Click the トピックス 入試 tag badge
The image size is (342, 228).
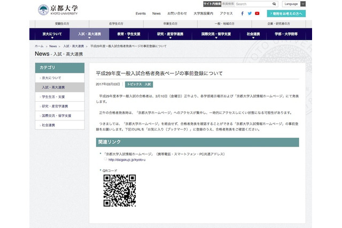pyautogui.click(x=139, y=85)
